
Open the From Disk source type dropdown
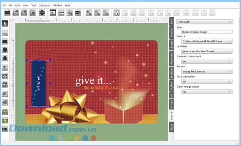(204, 22)
